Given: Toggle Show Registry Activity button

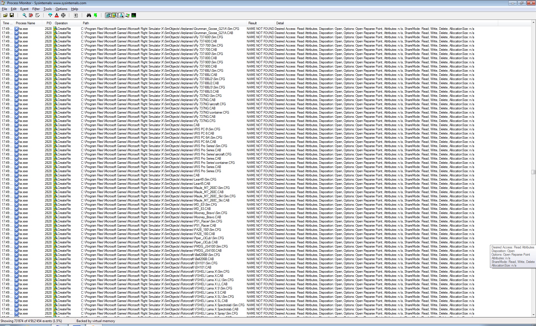Looking at the screenshot, I should pos(108,15).
